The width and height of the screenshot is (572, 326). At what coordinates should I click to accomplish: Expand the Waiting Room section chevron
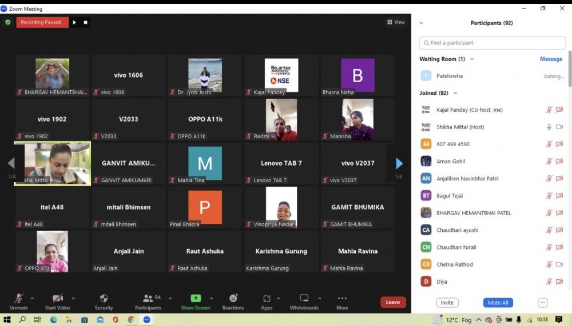point(472,59)
